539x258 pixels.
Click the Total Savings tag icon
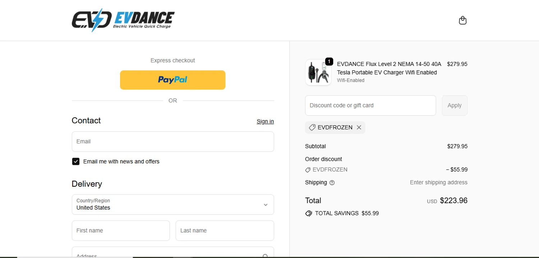tap(309, 214)
